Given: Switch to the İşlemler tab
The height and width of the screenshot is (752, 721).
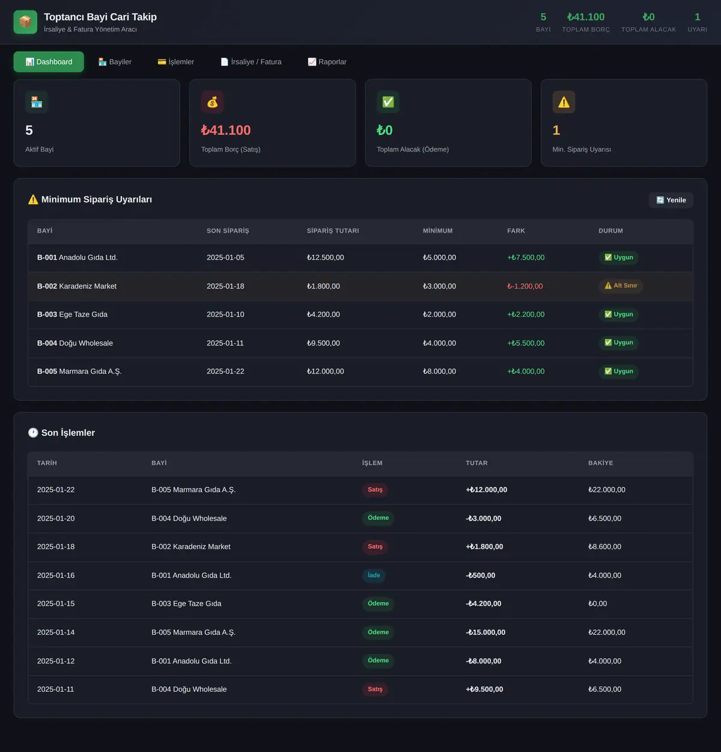Looking at the screenshot, I should pos(175,62).
